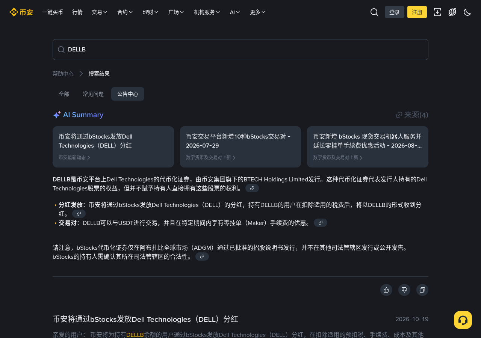
Task: Expand the 合约 dropdown menu
Action: click(x=125, y=12)
